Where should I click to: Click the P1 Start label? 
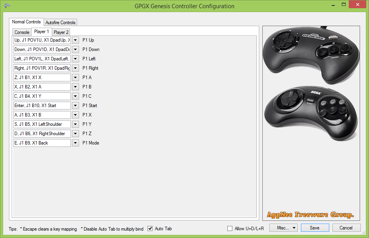(90, 106)
